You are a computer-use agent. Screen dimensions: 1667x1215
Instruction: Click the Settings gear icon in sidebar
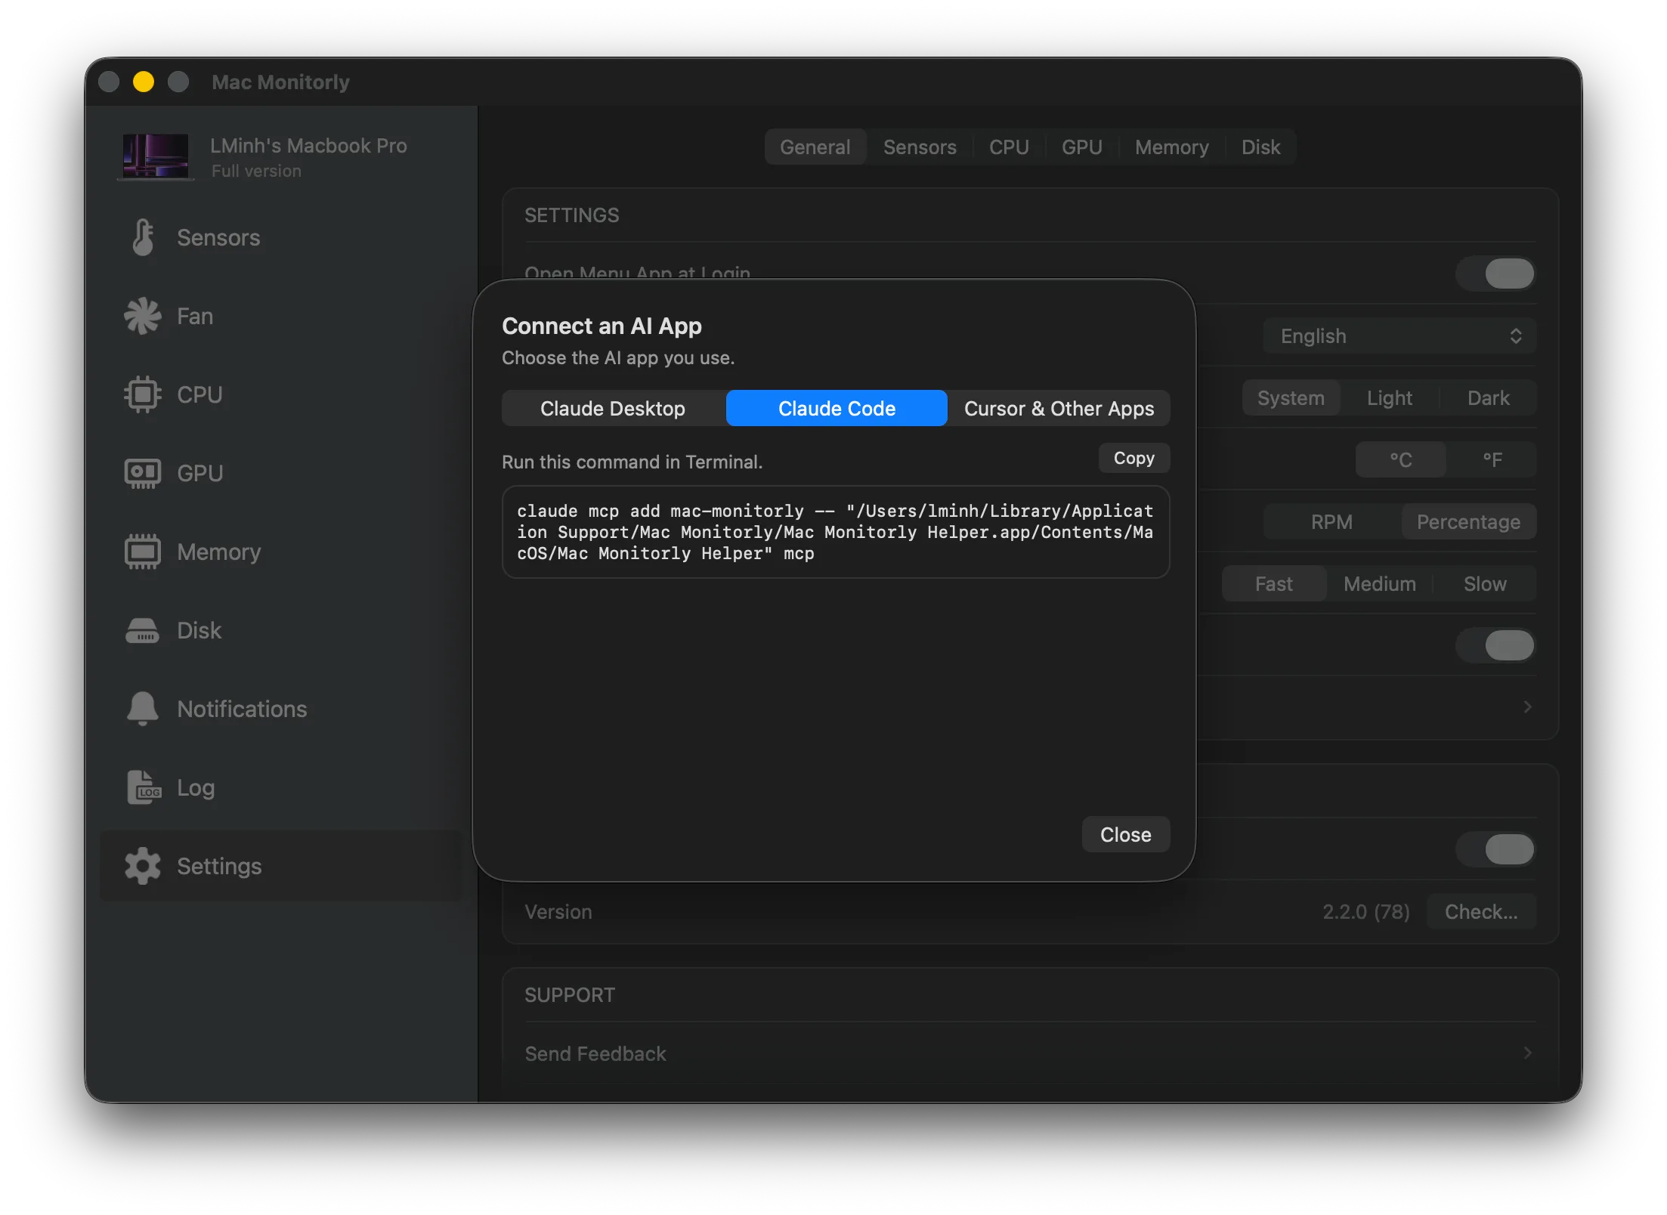tap(142, 866)
